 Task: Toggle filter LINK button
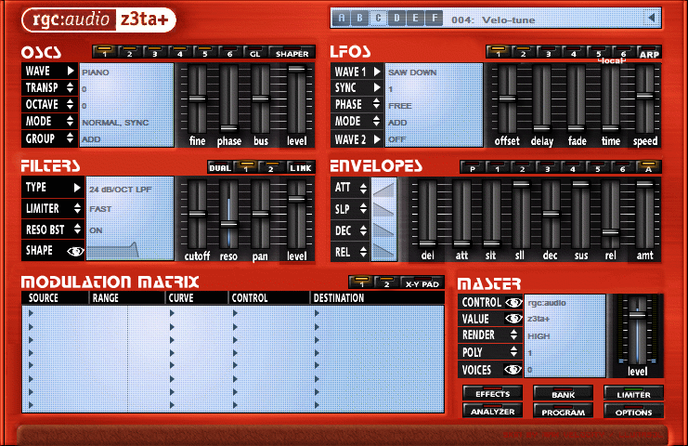(x=300, y=167)
